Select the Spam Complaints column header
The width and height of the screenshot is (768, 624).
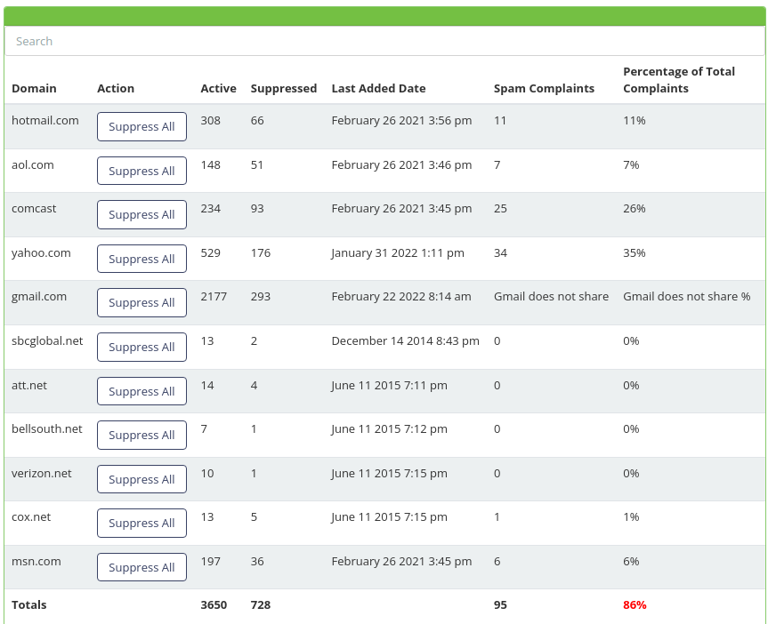point(544,89)
